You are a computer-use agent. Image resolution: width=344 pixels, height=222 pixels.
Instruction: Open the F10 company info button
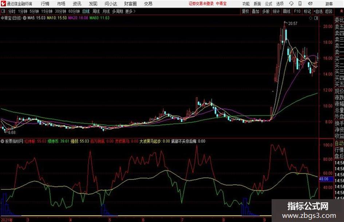pyautogui.click(x=297, y=11)
